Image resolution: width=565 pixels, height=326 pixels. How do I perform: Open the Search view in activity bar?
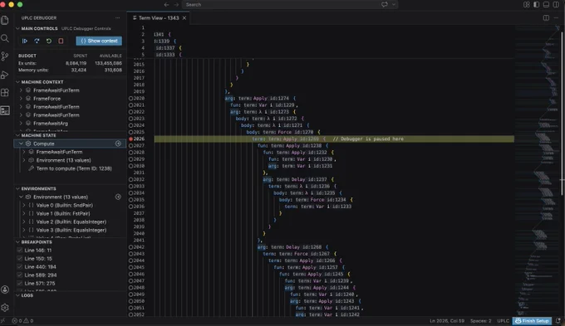(x=5, y=38)
